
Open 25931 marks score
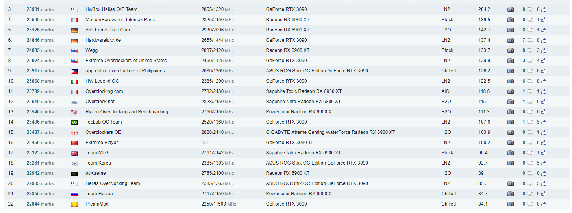pyautogui.click(x=40, y=9)
